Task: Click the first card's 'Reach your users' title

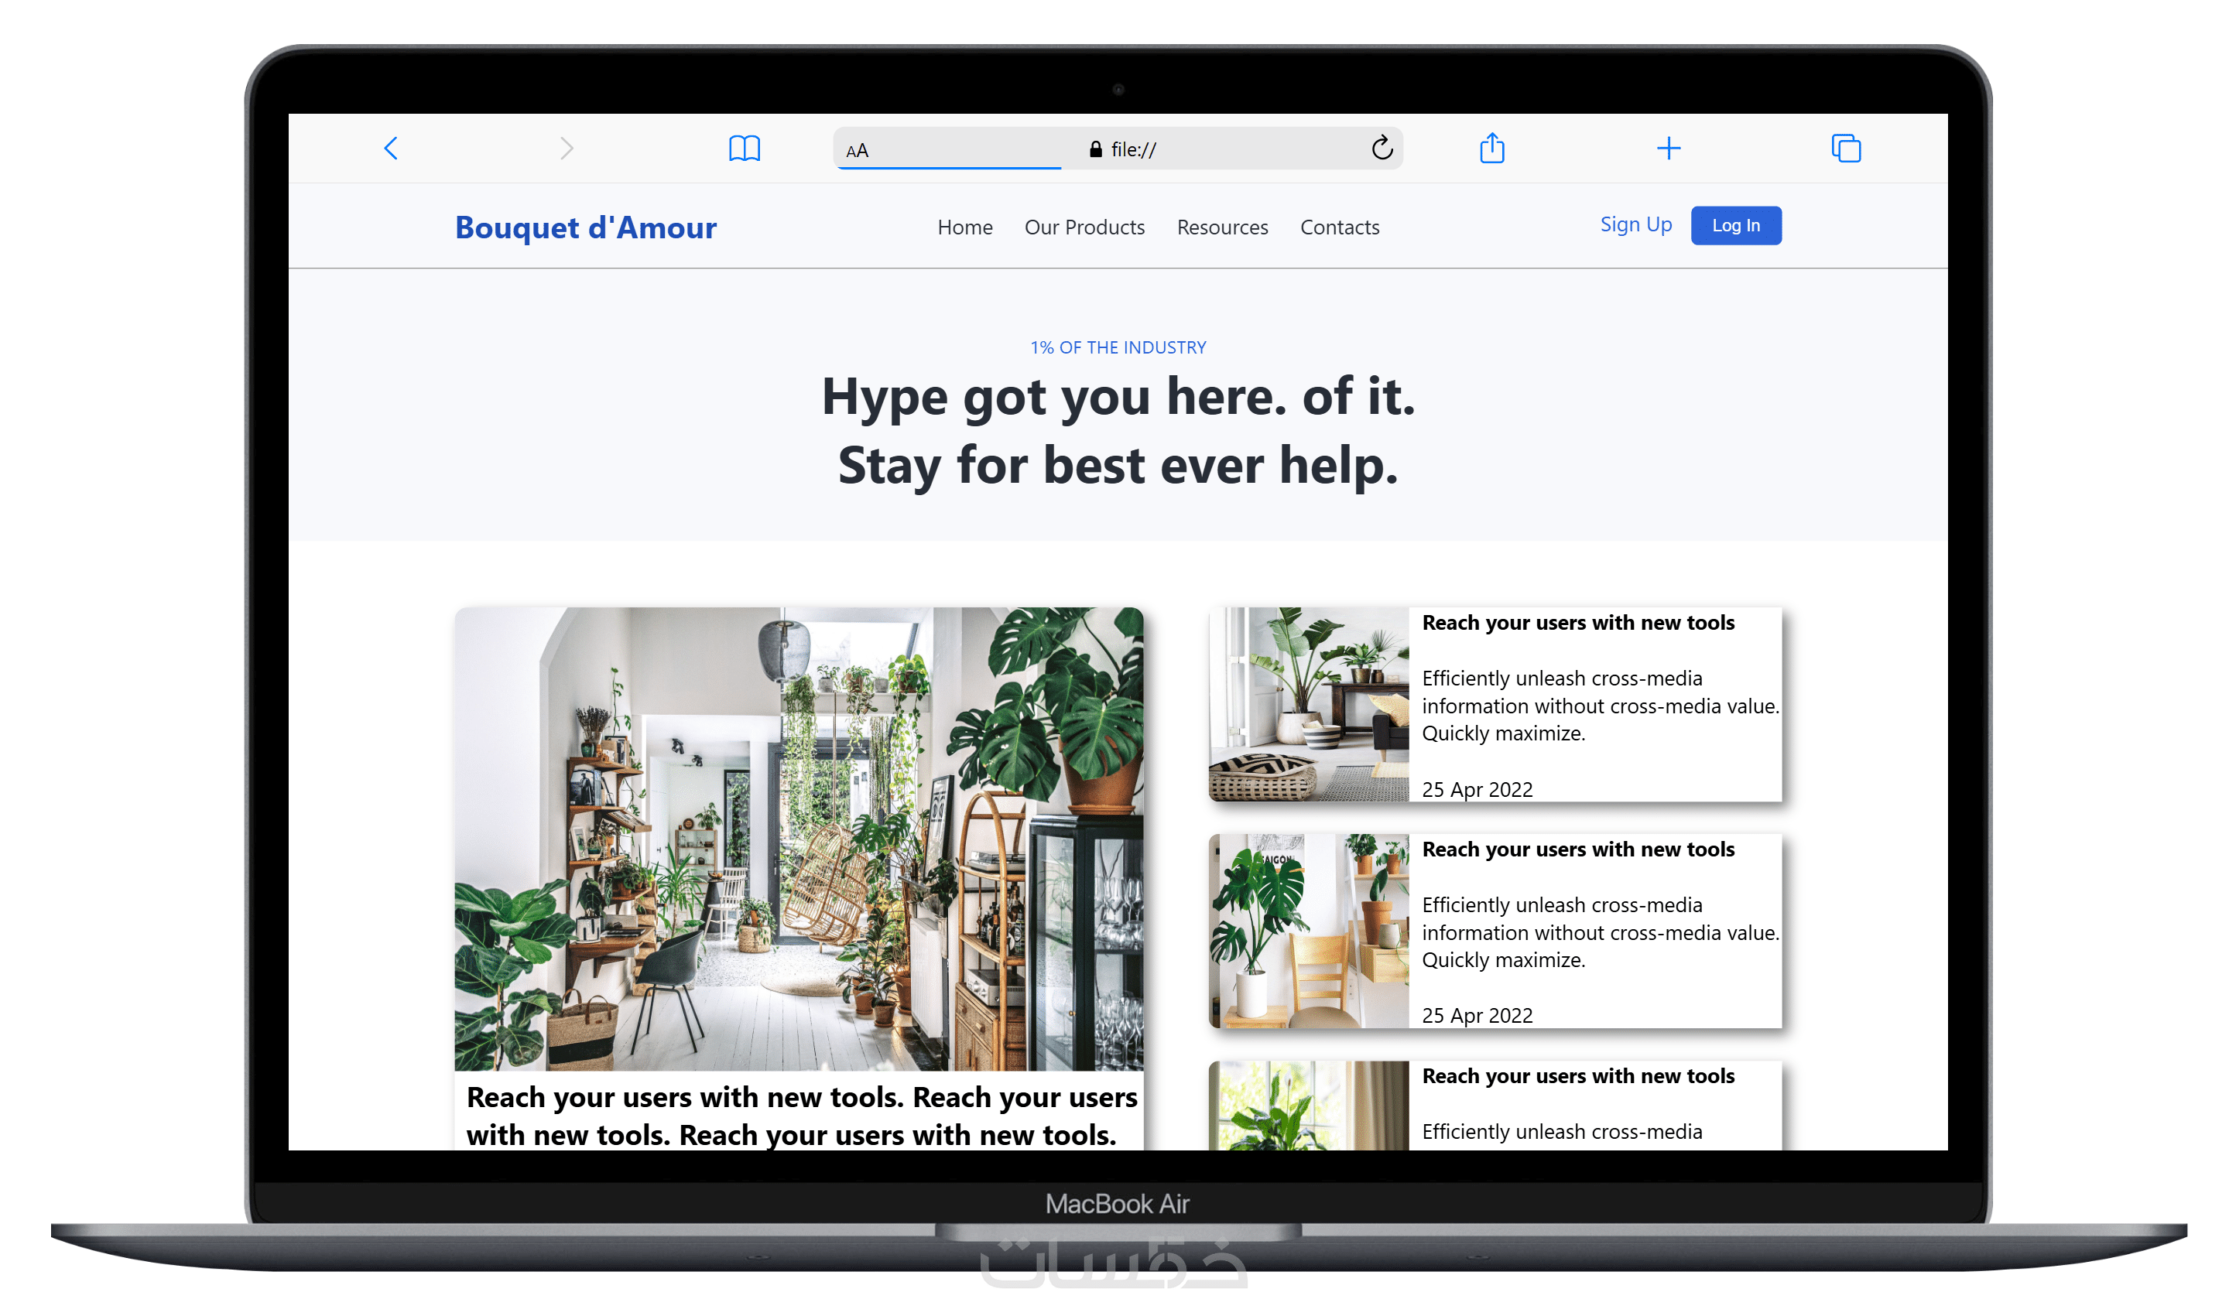Action: point(1578,623)
